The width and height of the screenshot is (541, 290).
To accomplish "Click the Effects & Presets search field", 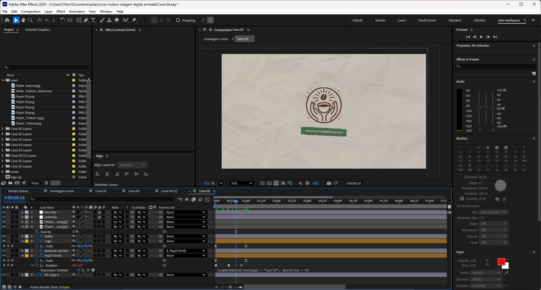I will point(495,66).
